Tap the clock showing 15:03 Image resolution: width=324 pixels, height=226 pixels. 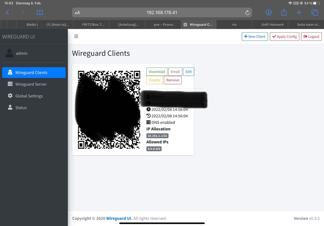coord(9,3)
